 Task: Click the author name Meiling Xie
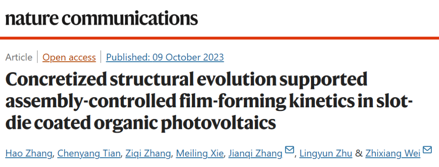(x=200, y=154)
